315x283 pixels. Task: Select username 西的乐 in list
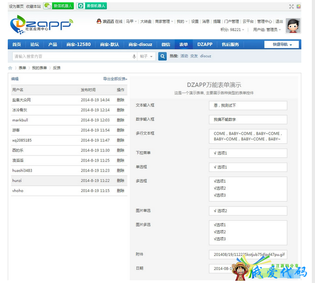click(18, 150)
